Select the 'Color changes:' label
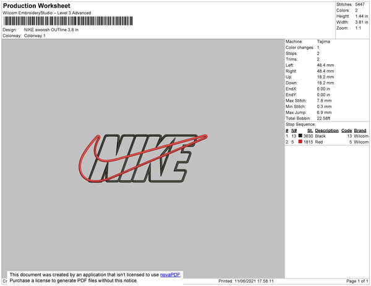This screenshot has width=371, height=286. [300, 47]
